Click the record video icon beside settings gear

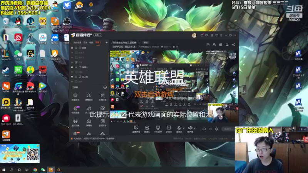(x=204, y=129)
